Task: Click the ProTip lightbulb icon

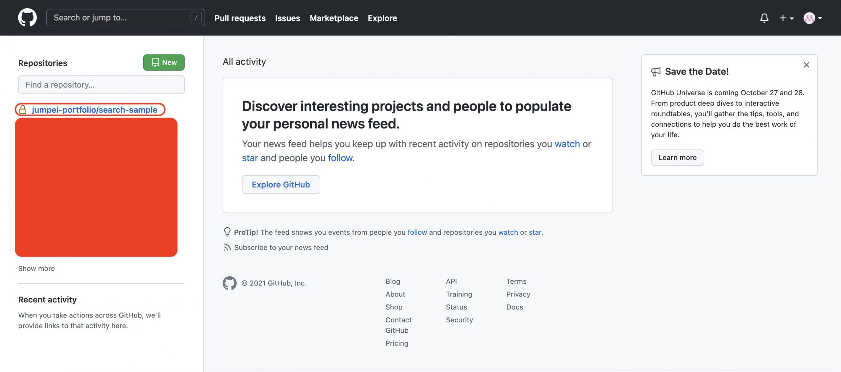Action: 227,232
